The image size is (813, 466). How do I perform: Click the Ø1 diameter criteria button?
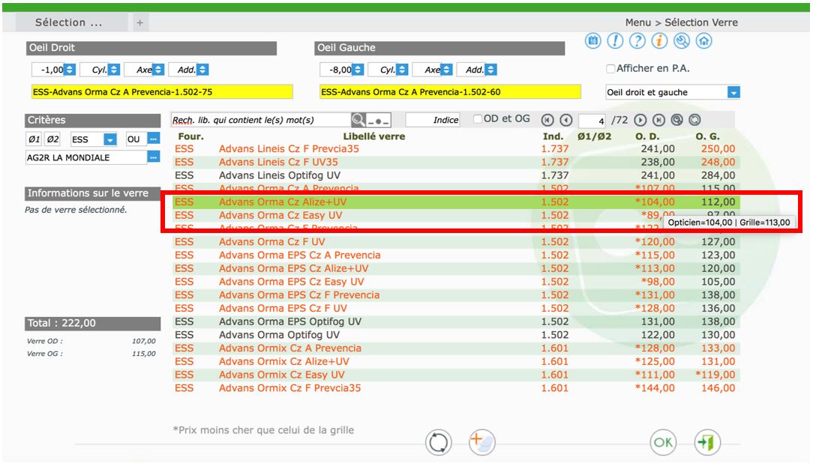[x=34, y=139]
